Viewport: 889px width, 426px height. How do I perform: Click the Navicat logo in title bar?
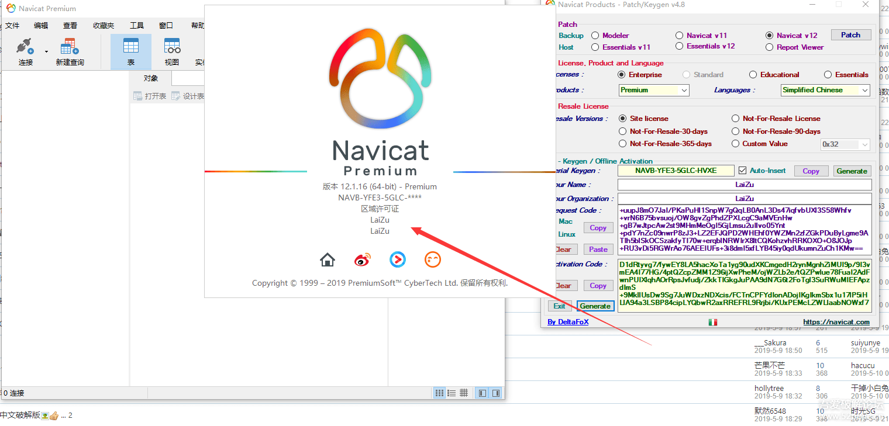click(x=11, y=8)
